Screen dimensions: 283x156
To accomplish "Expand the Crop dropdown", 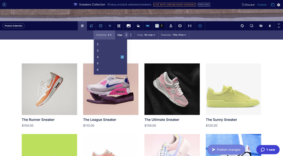I will click(146, 35).
